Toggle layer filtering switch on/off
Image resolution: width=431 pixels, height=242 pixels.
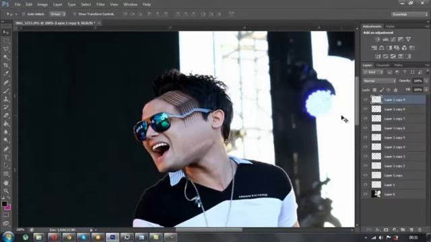pos(427,72)
